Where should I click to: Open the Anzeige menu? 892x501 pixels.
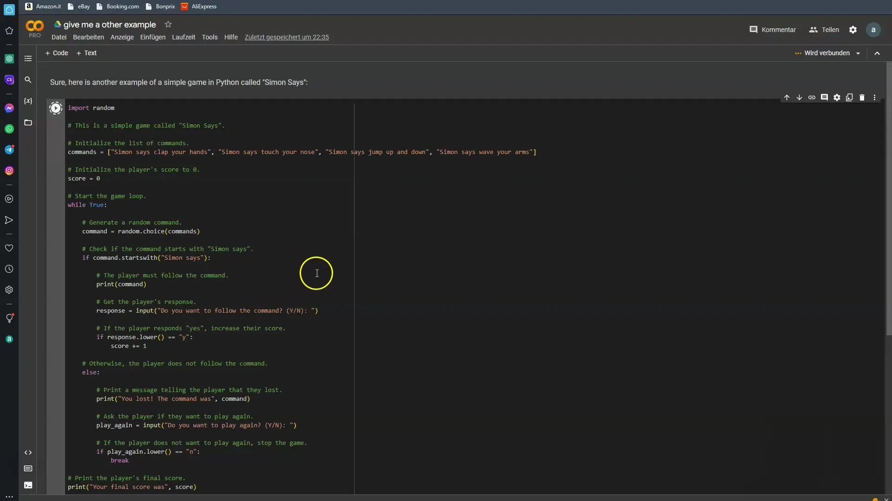[122, 37]
